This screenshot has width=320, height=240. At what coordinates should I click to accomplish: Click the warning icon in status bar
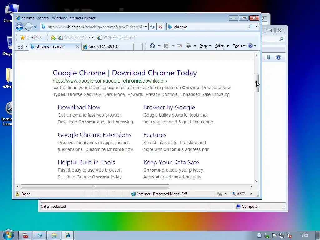click(18, 194)
